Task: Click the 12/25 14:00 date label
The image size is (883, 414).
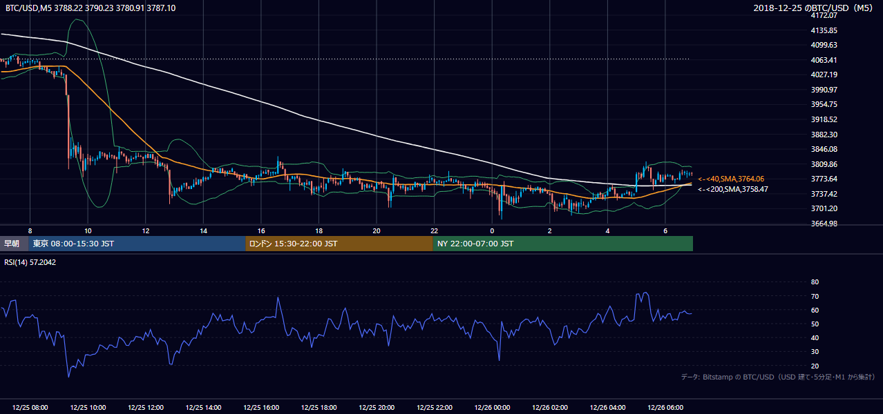Action: point(203,408)
